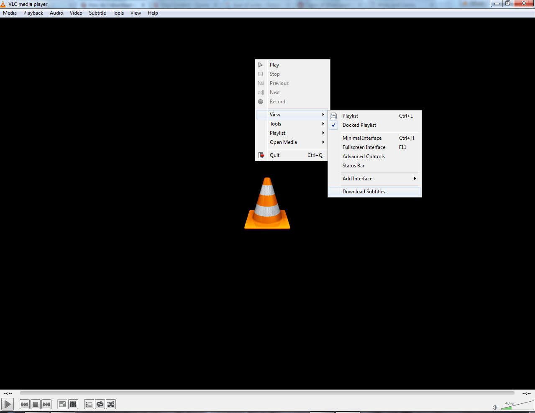Mute audio with the speaker icon
Viewport: 535px width, 413px height.
click(495, 407)
